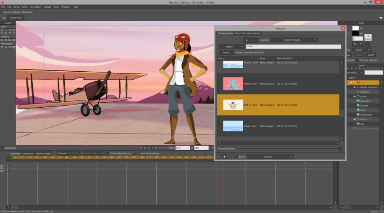Select the Pan/Tilt Camera tool

point(14,40)
